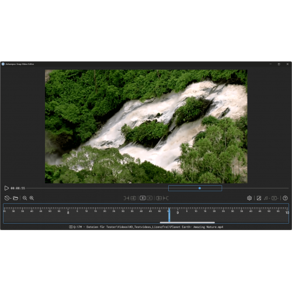Expand the recent files dropdown arrow
Screen dimensions: 292x292
(x=11, y=199)
